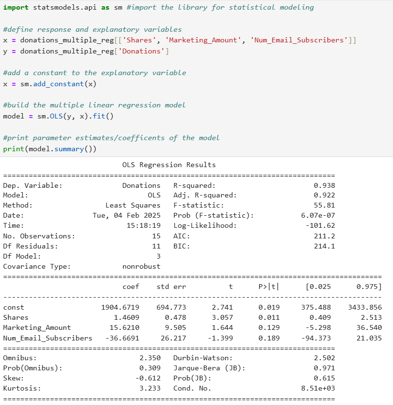Image resolution: width=393 pixels, height=405 pixels.
Task: Click the Adj. R-squared value 0.922
Action: pyautogui.click(x=324, y=195)
